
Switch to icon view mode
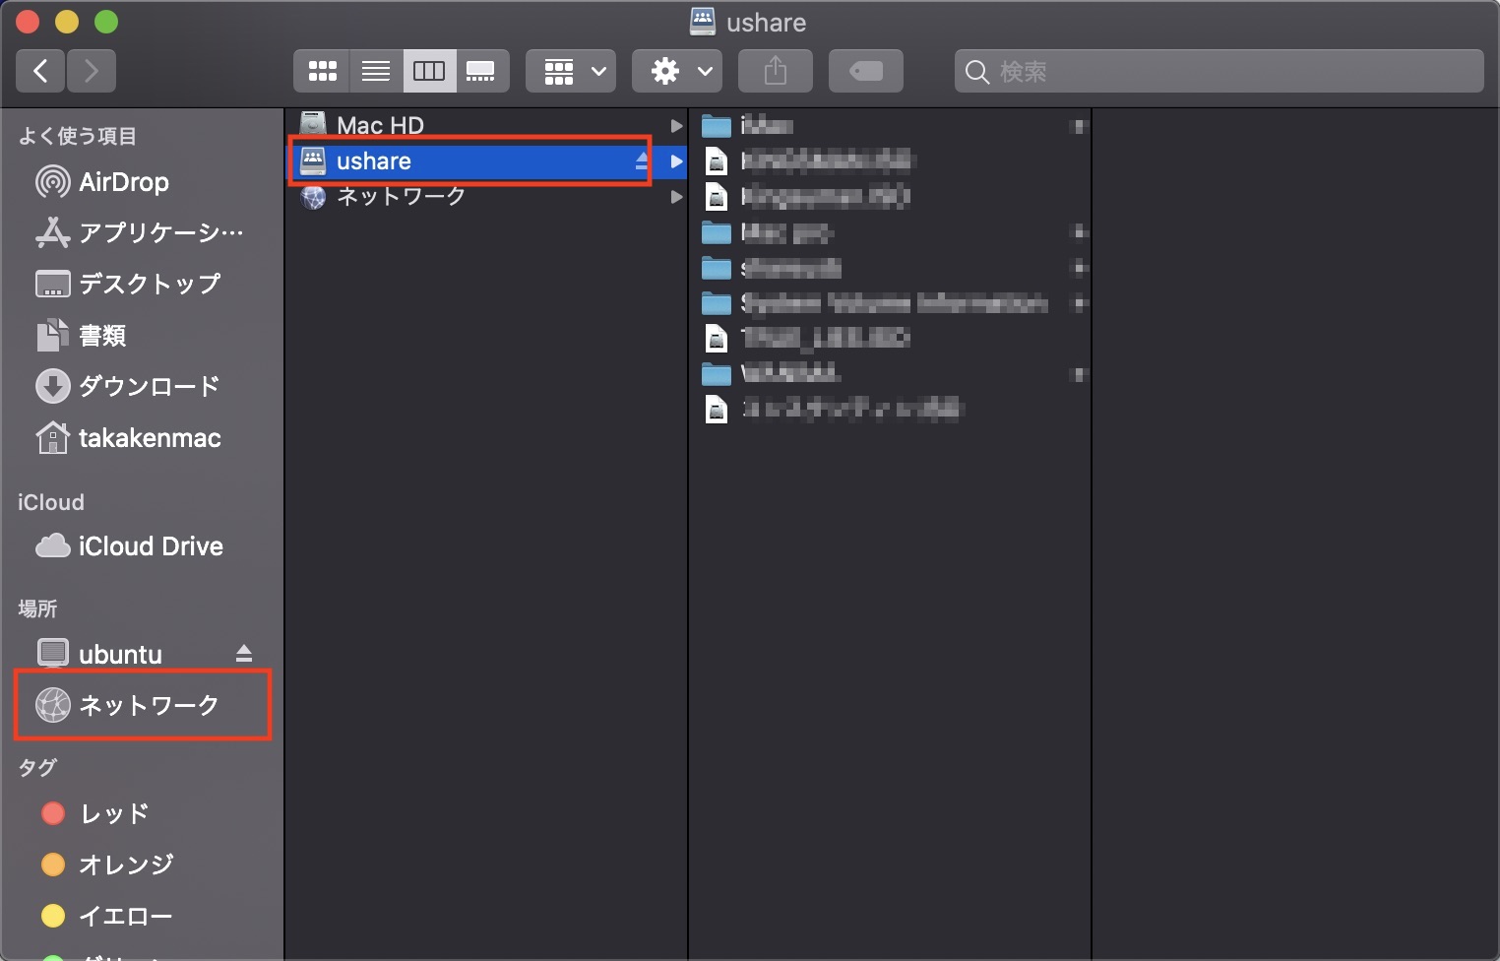(x=322, y=71)
